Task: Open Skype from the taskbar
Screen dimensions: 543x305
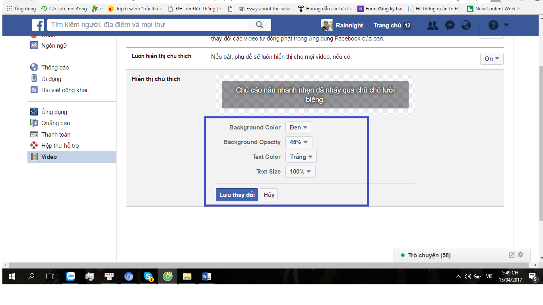Action: [x=148, y=276]
